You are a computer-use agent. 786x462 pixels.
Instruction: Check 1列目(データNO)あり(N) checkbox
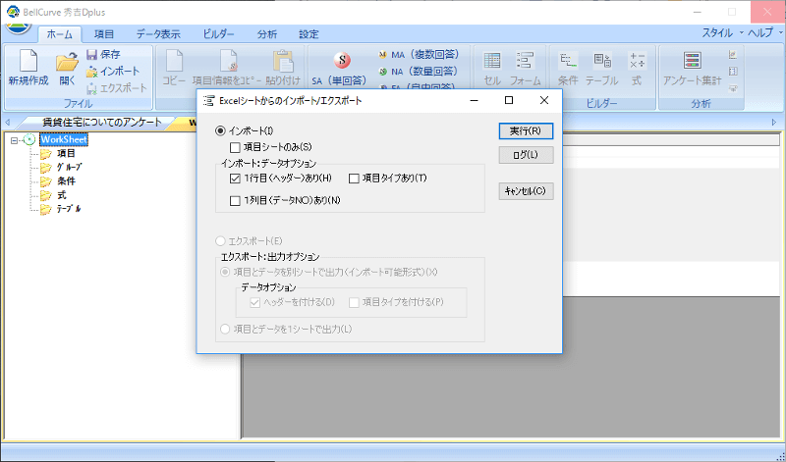pyautogui.click(x=235, y=200)
